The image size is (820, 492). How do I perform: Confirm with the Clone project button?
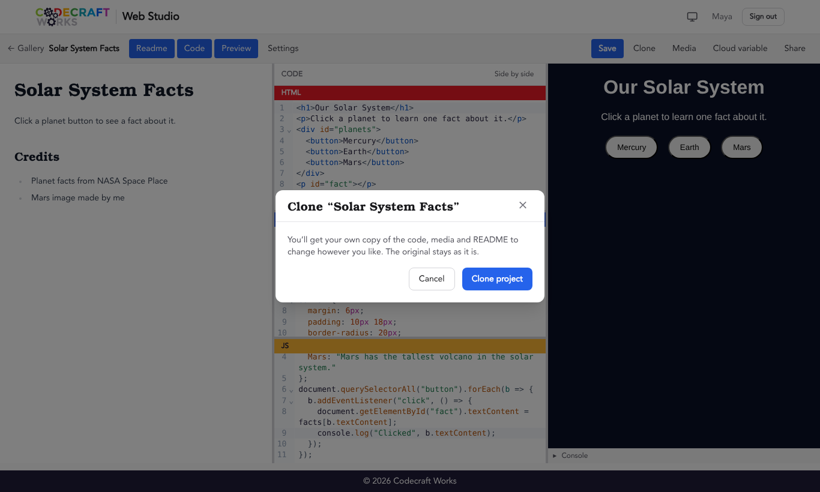coord(497,279)
